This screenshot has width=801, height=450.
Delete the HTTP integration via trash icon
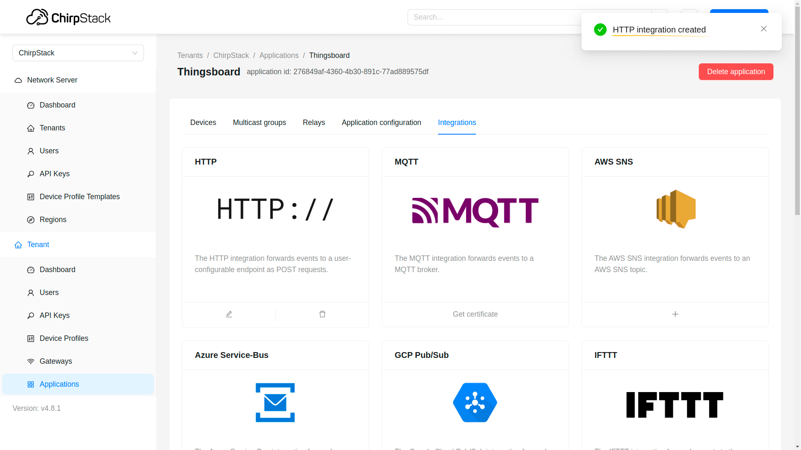click(x=322, y=314)
